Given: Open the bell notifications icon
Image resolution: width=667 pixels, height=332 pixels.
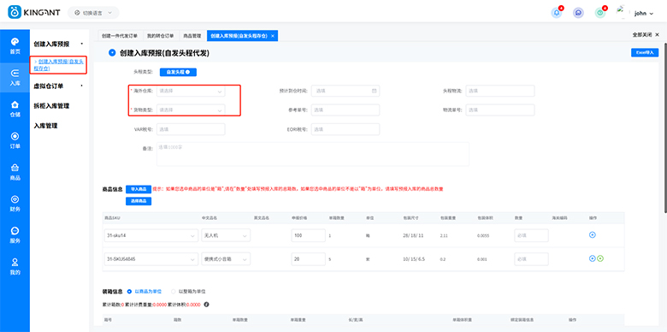Looking at the screenshot, I should point(556,13).
